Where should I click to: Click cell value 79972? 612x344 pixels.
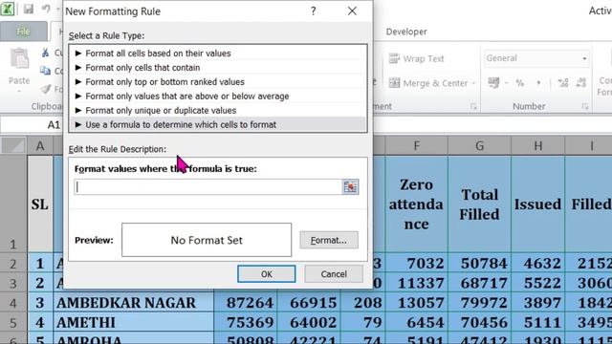(480, 303)
